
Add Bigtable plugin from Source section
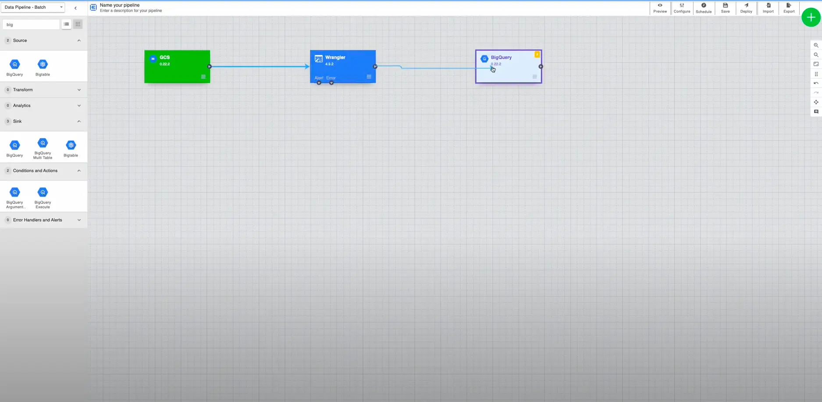[43, 68]
